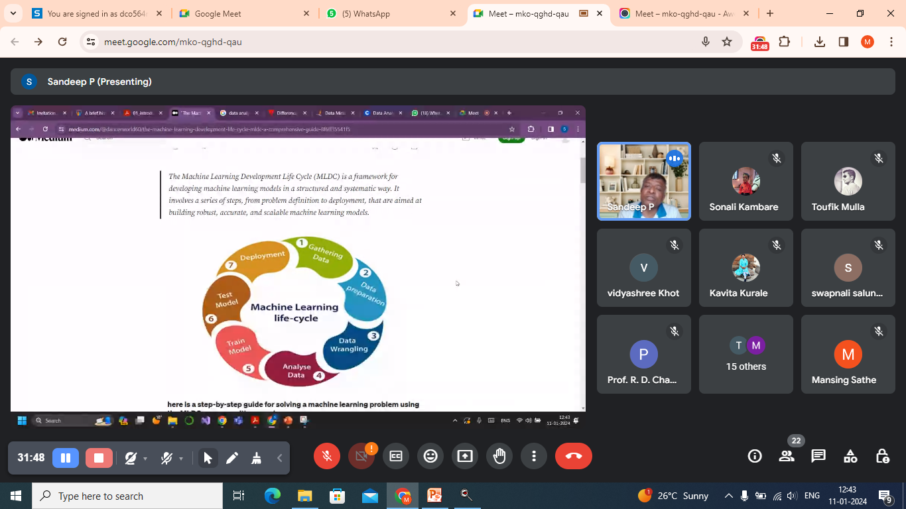Viewport: 906px width, 509px height.
Task: Select Toufik Mulla participant tile
Action: pyautogui.click(x=848, y=181)
